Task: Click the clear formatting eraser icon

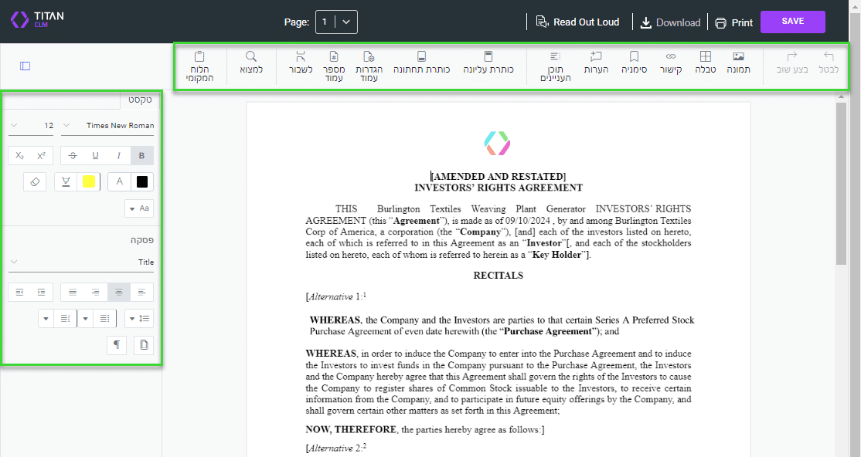Action: click(x=35, y=181)
